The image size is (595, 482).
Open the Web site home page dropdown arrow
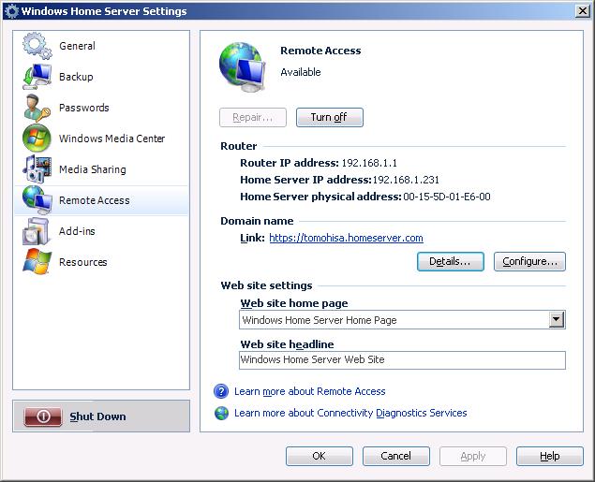click(x=557, y=320)
